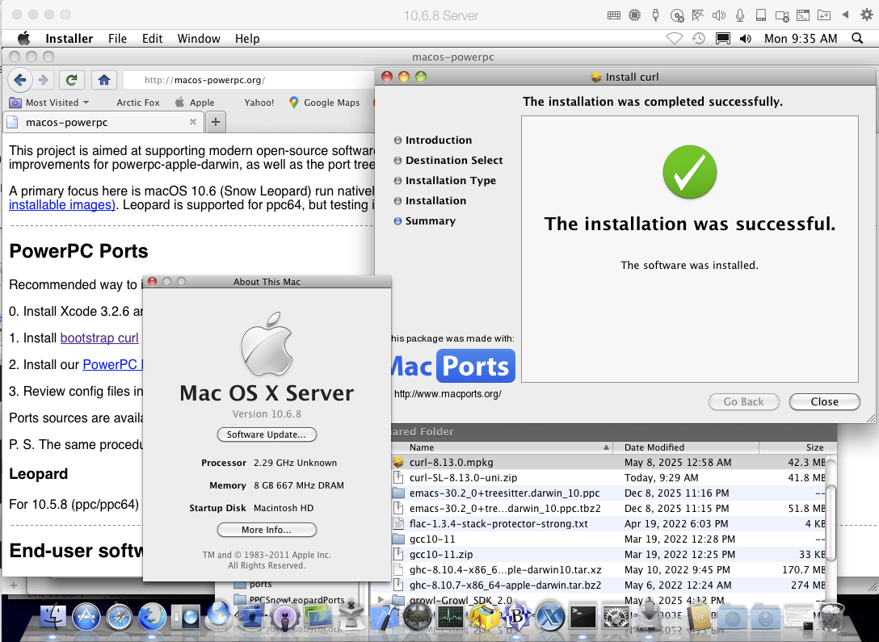Image resolution: width=879 pixels, height=642 pixels.
Task: Open the AirPort Wi-Fi menu bar icon
Action: [x=675, y=38]
